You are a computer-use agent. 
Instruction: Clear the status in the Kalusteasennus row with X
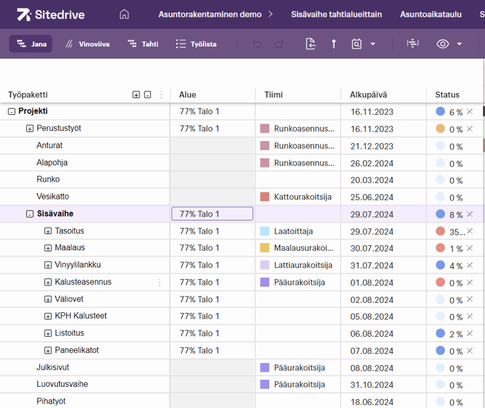coord(469,282)
